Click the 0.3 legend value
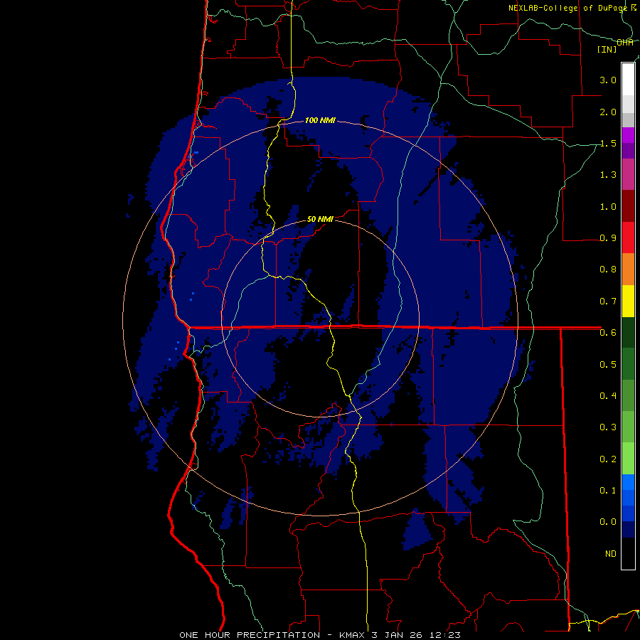 (608, 427)
